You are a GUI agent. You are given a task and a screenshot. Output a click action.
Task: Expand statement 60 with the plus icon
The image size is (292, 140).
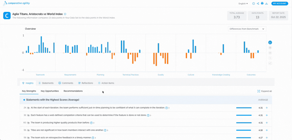coord(267,123)
